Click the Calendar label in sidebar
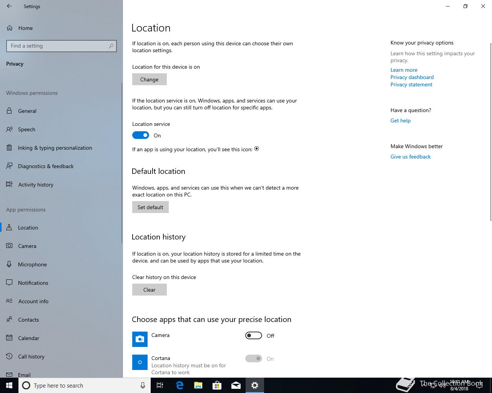Screen dimensions: 492x393 [x=29, y=338]
